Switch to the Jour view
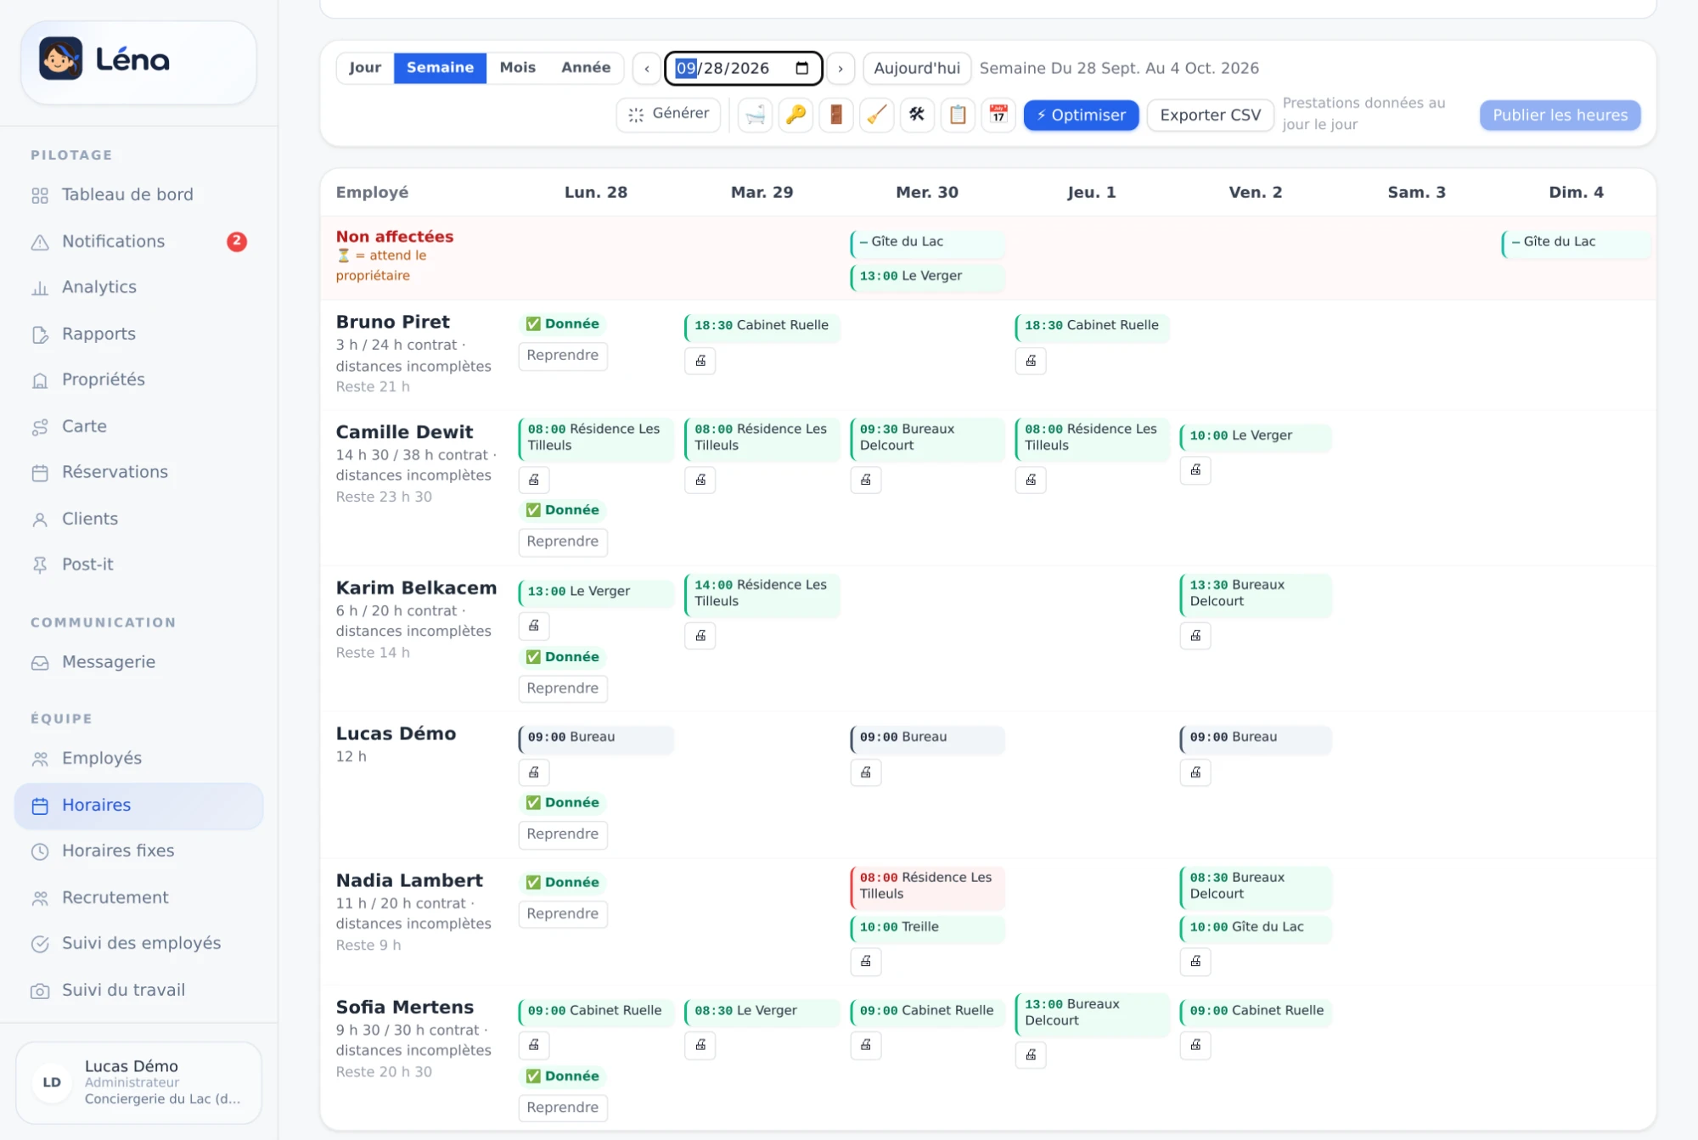The image size is (1698, 1140). click(365, 68)
